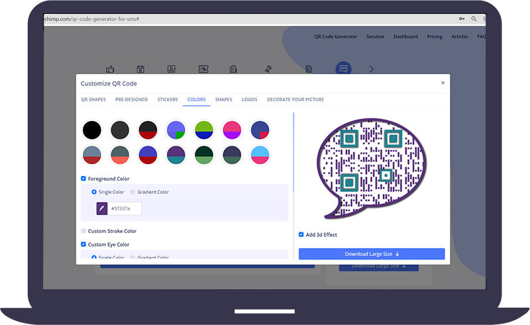Click the thumbs-up QR type icon

pos(110,70)
